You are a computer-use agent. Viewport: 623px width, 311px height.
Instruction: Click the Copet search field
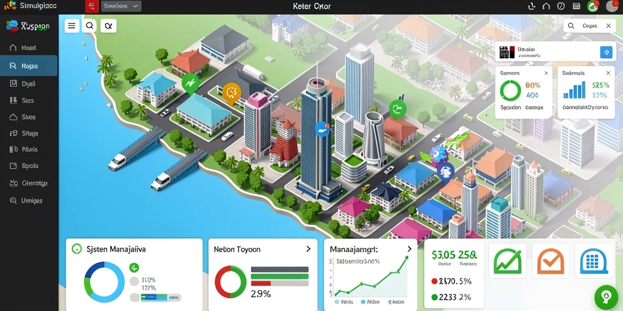coord(590,26)
